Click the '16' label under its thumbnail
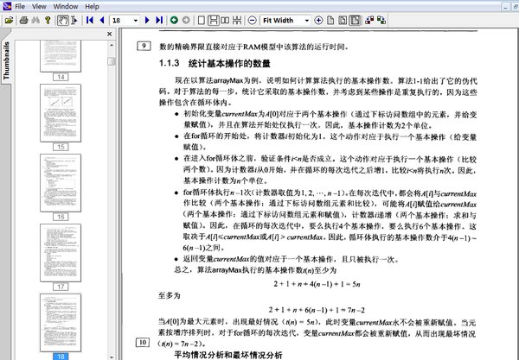Screen dimensions: 519x360 [61, 217]
